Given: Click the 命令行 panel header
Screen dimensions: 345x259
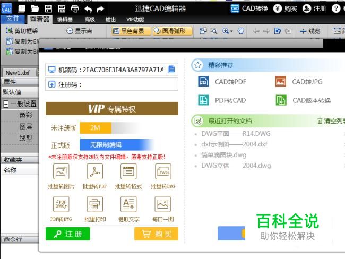Looking at the screenshot, I should [x=20, y=239].
